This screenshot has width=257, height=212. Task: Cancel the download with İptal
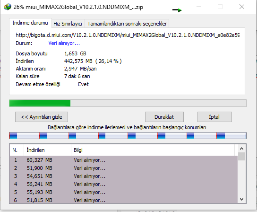point(214,117)
